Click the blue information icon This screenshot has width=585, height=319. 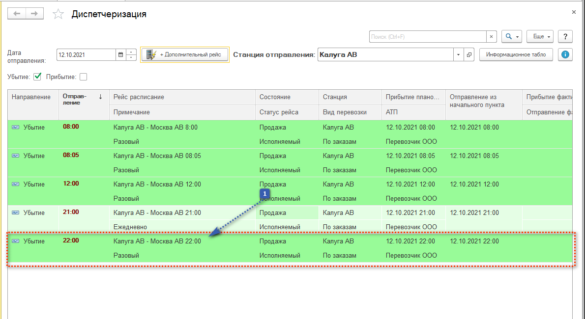click(x=565, y=54)
